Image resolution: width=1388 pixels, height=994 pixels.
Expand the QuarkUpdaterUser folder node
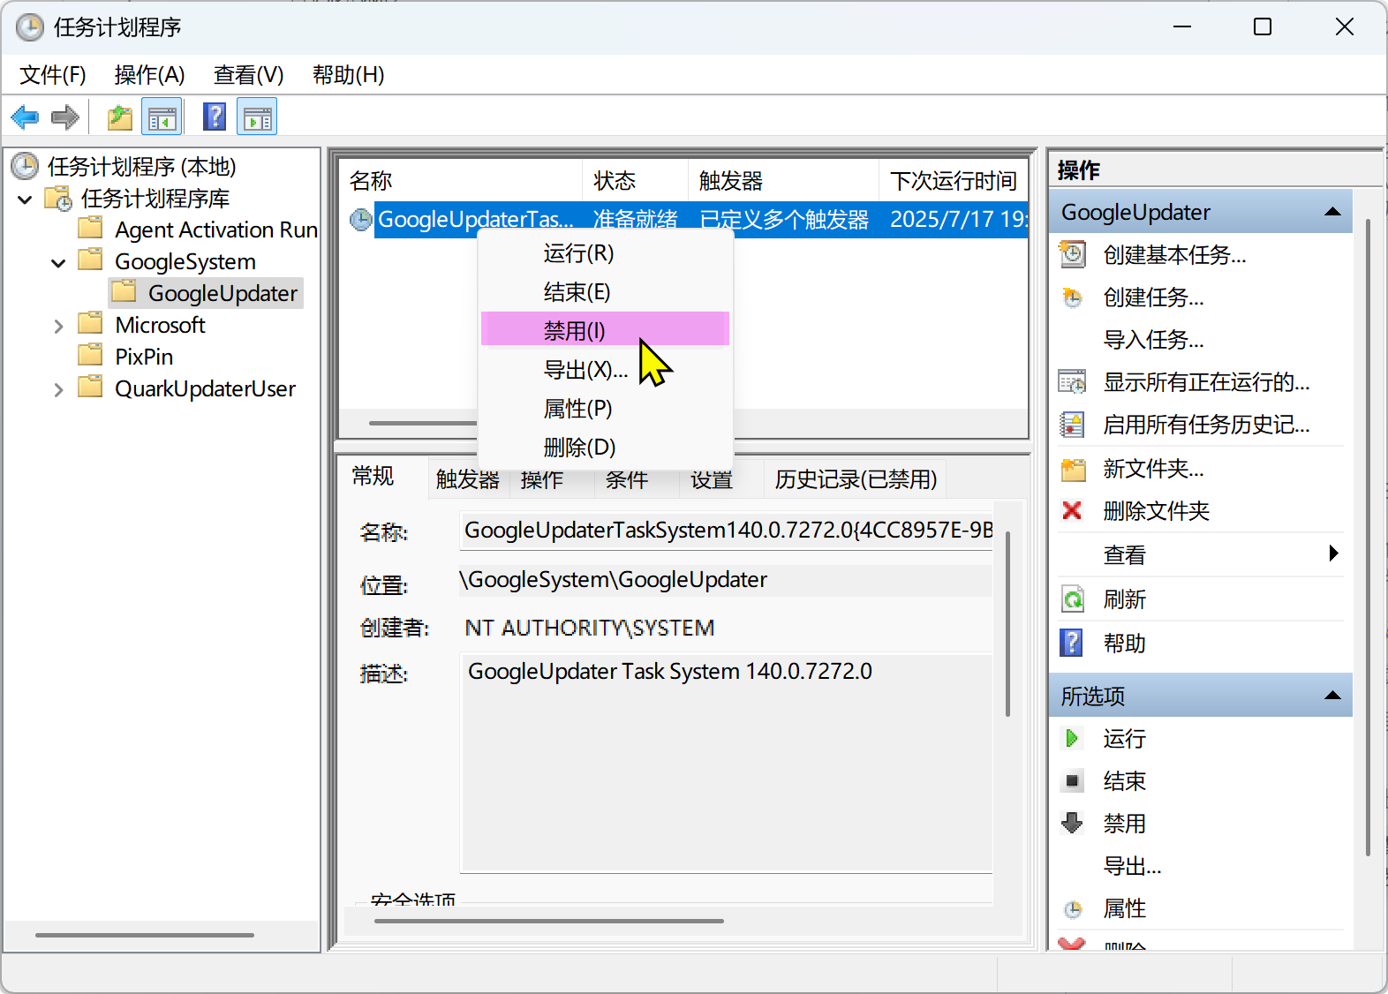point(58,389)
